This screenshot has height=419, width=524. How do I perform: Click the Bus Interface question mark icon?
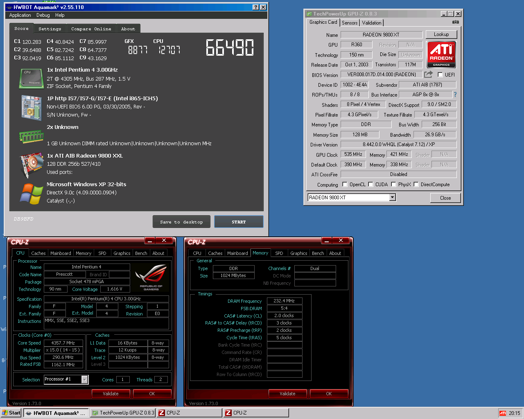(x=455, y=95)
